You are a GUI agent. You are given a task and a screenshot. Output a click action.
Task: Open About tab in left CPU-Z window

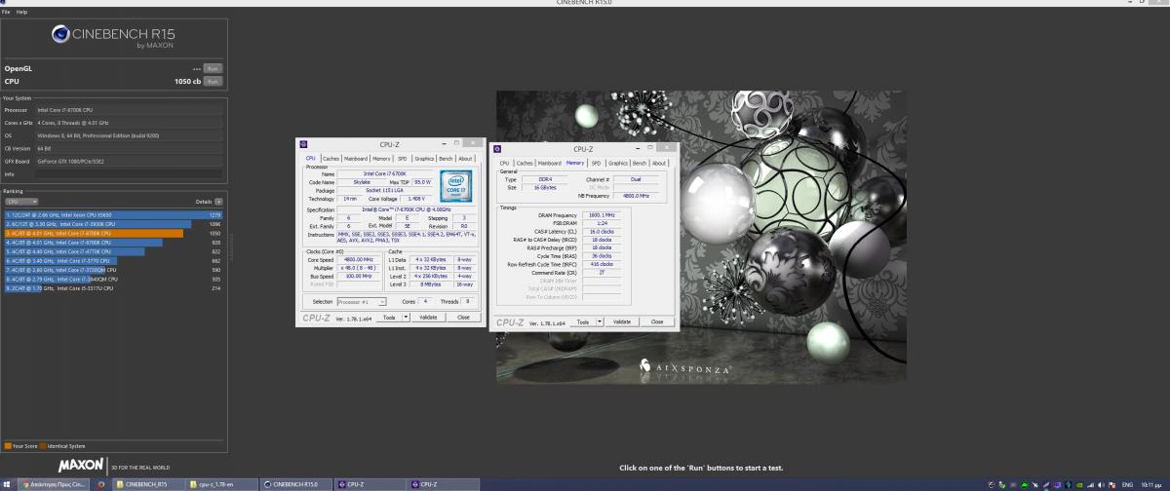tap(466, 158)
